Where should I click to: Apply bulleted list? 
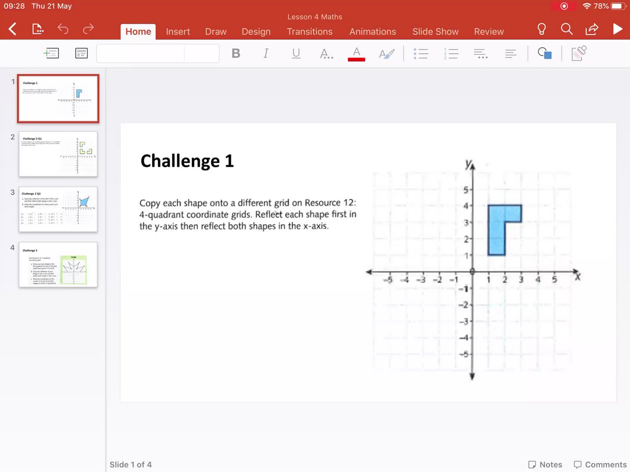(421, 54)
